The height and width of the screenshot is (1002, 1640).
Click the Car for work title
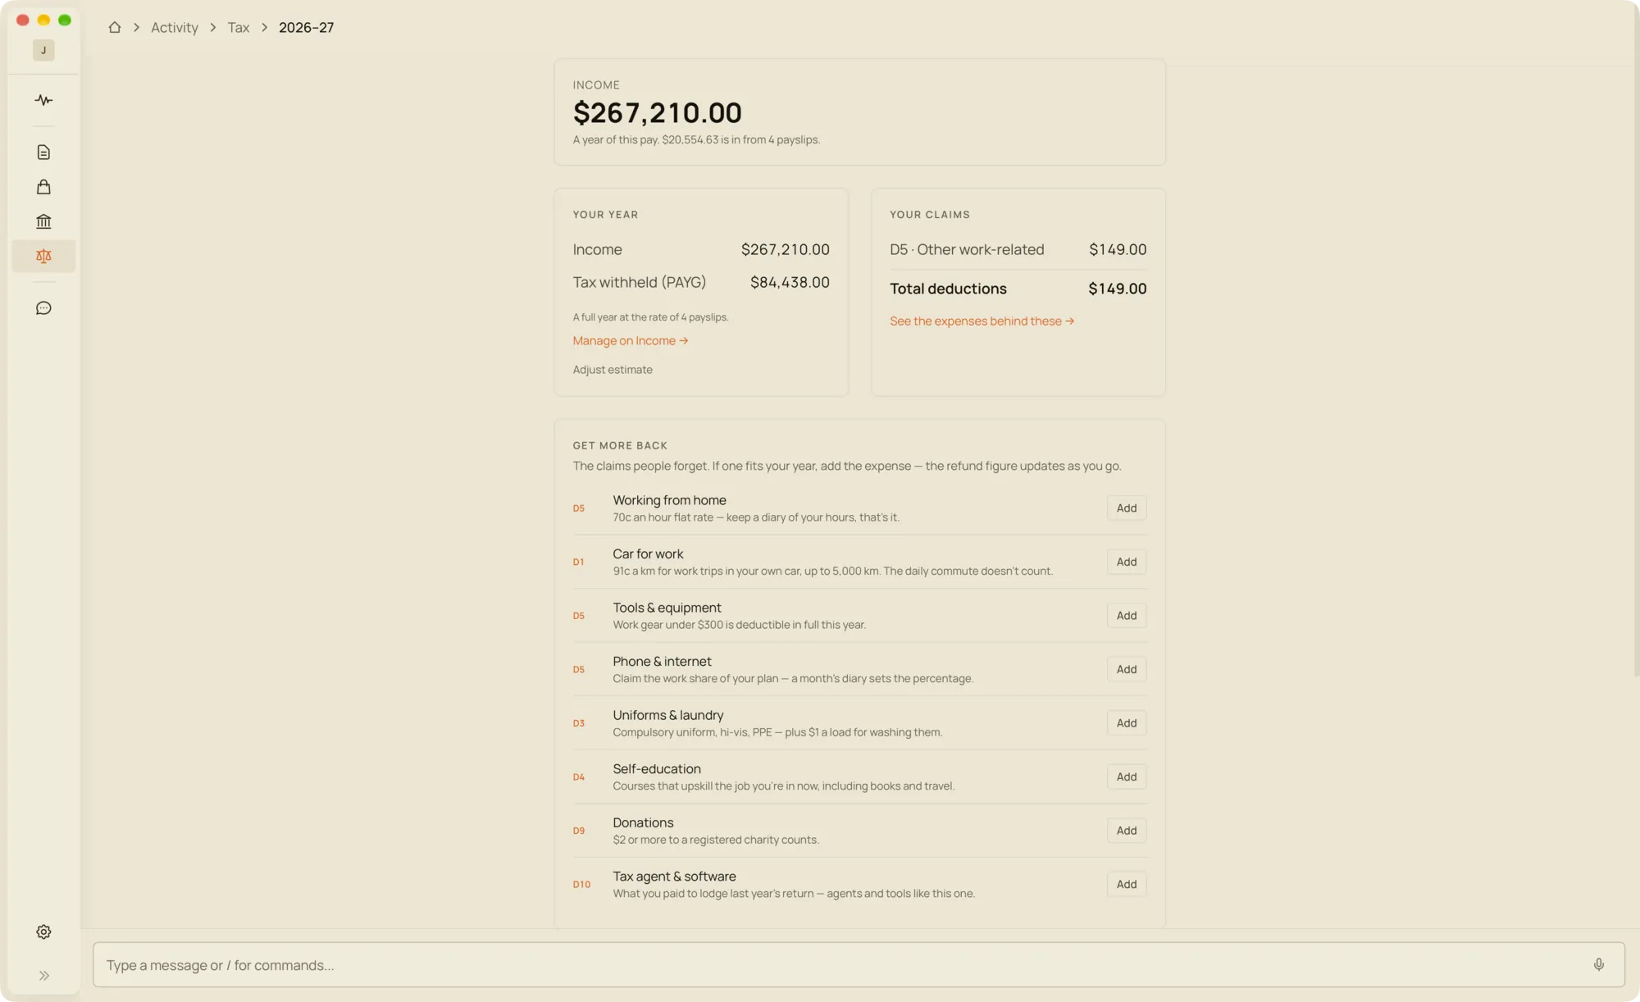coord(648,553)
